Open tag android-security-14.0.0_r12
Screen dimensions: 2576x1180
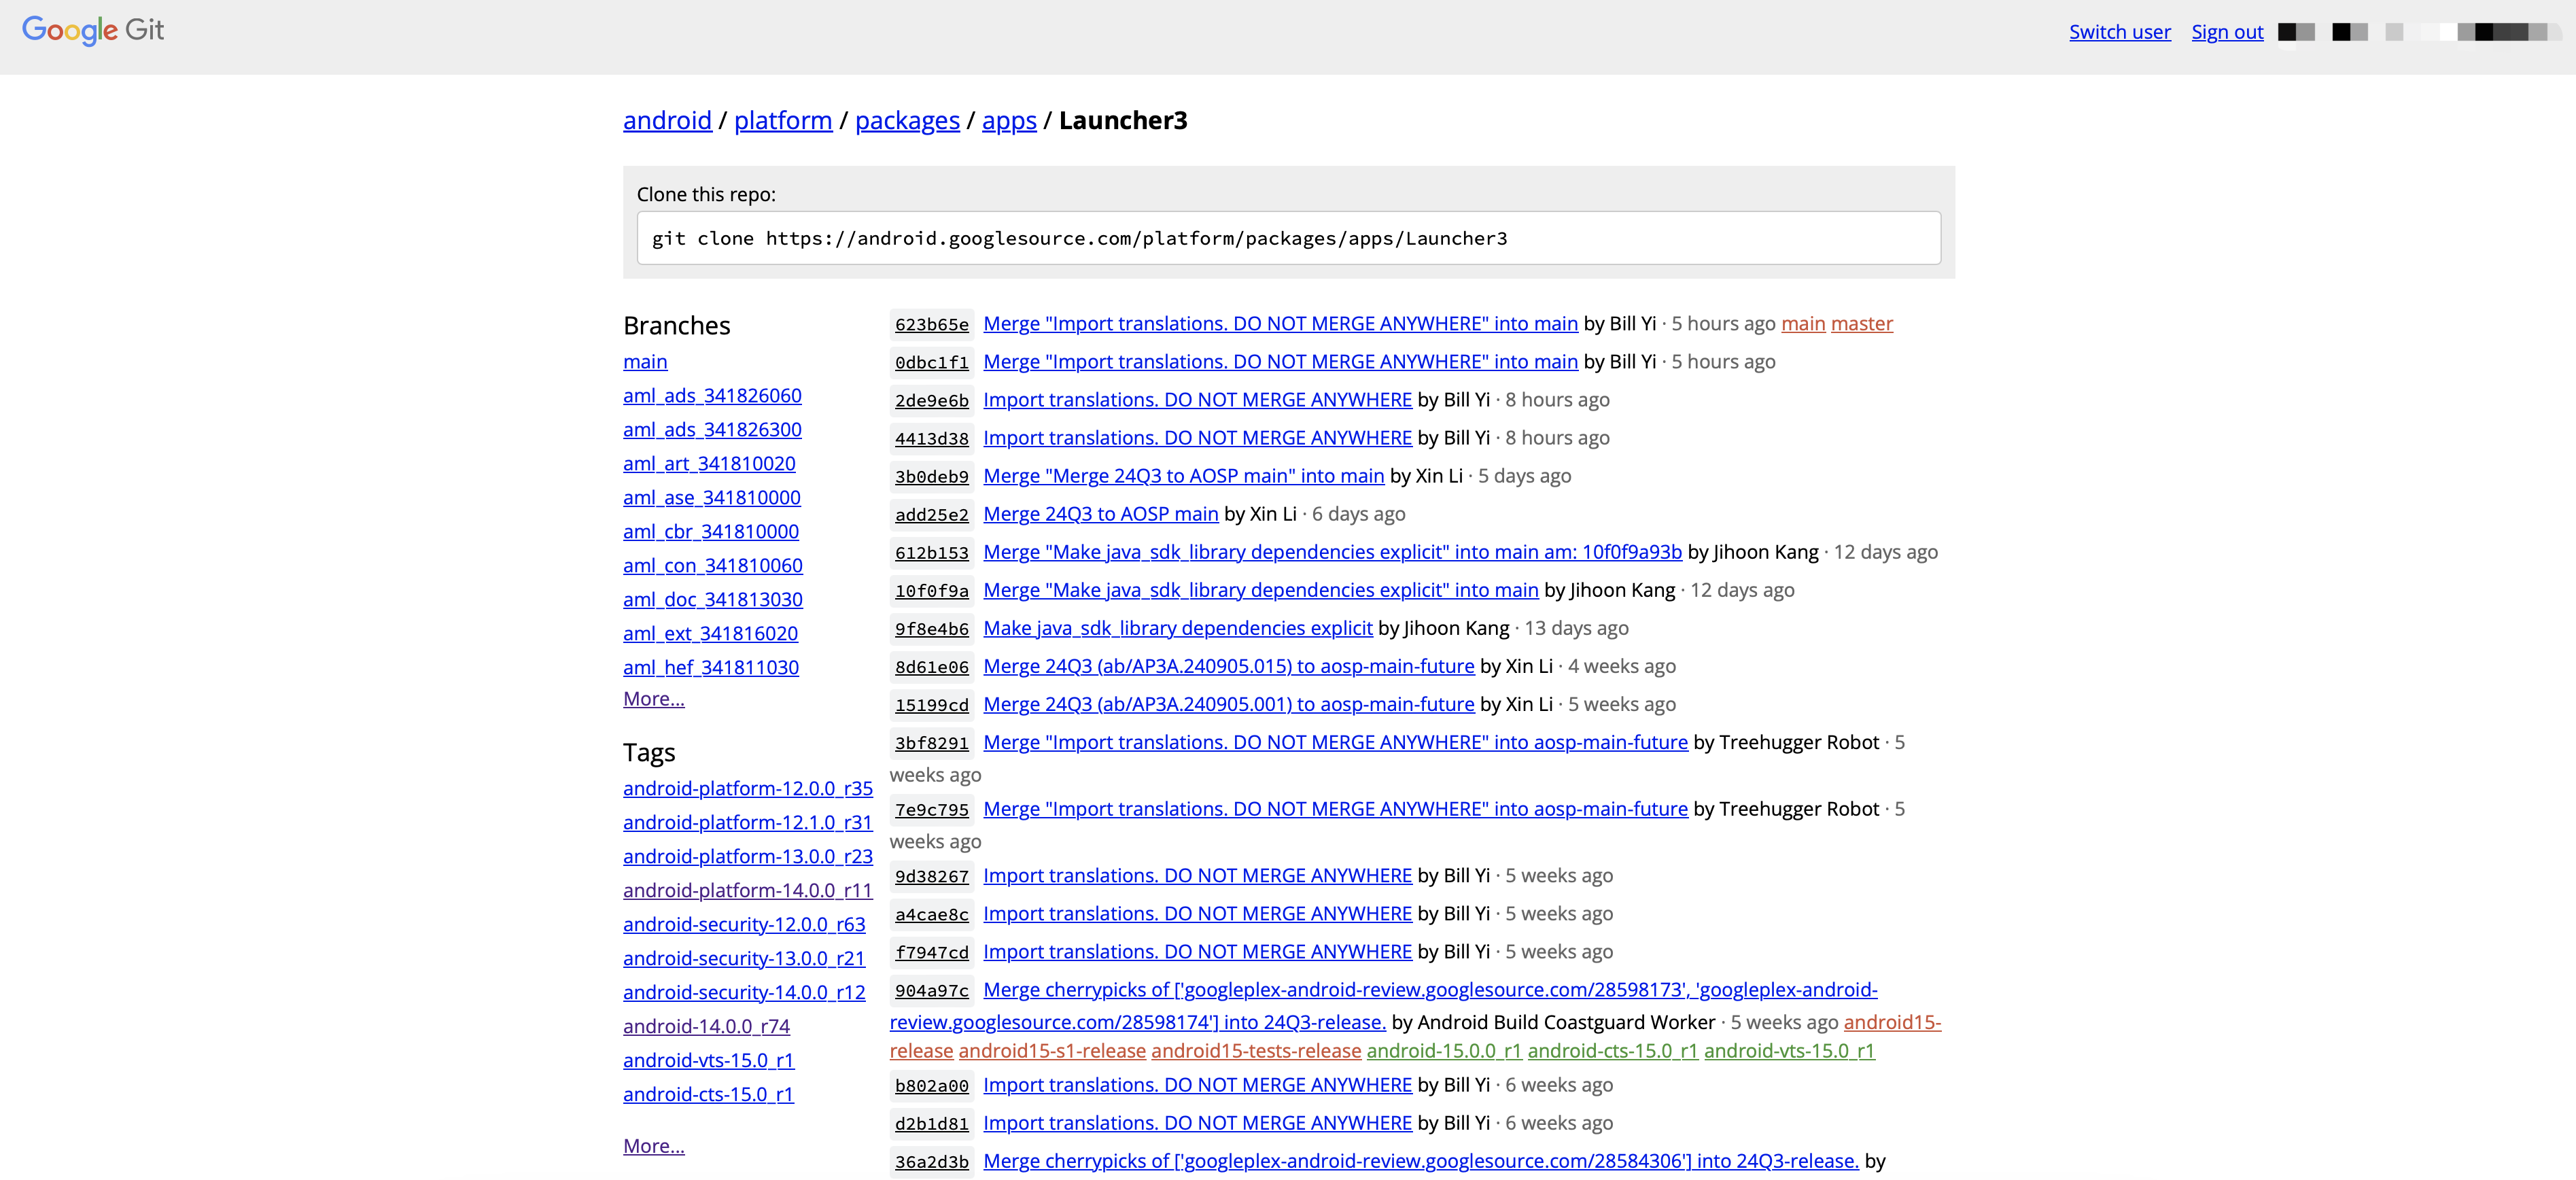point(744,993)
